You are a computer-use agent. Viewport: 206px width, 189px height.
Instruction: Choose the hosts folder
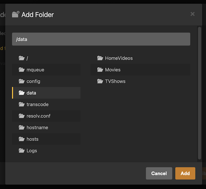46,139
